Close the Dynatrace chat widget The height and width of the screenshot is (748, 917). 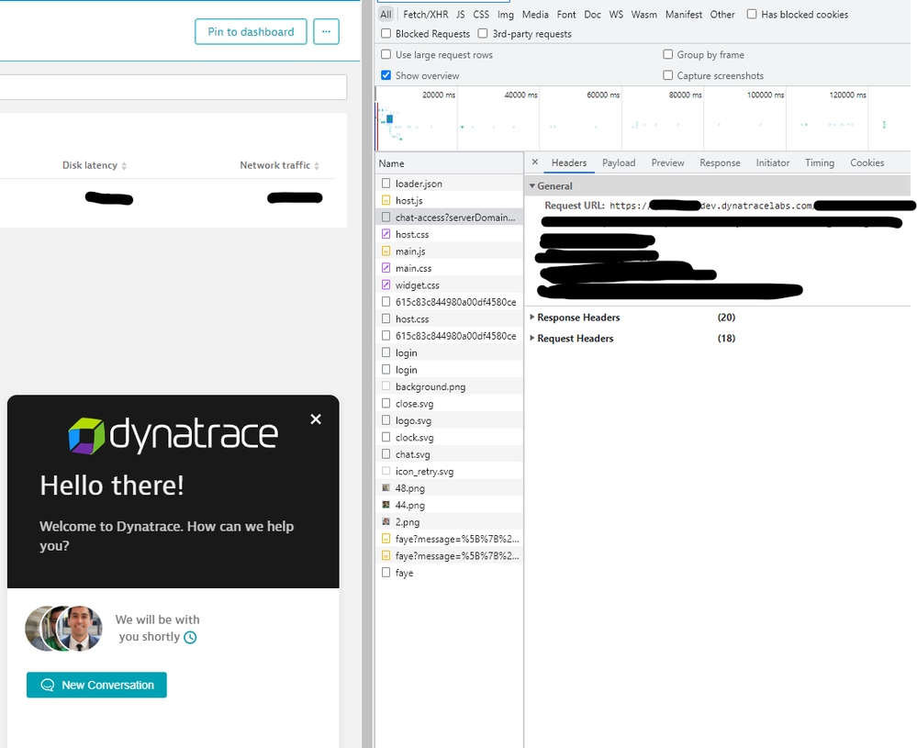(x=316, y=419)
